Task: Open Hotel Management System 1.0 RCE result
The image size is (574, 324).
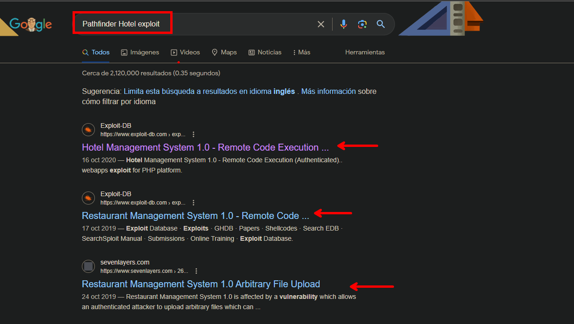Action: pos(205,147)
